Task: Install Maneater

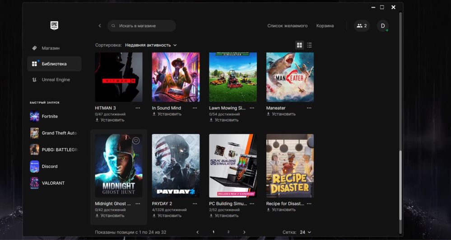Action: [281, 114]
